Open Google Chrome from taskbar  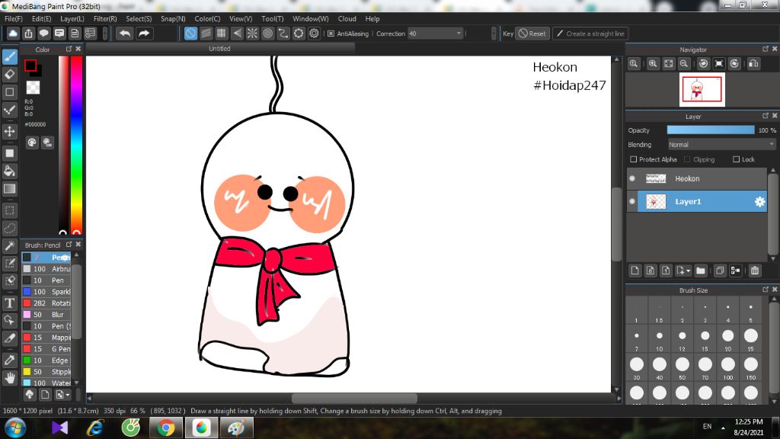[166, 428]
